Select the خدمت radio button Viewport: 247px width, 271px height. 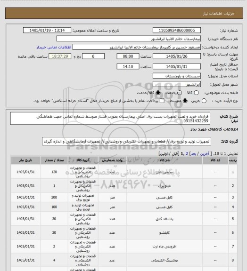click(180, 93)
